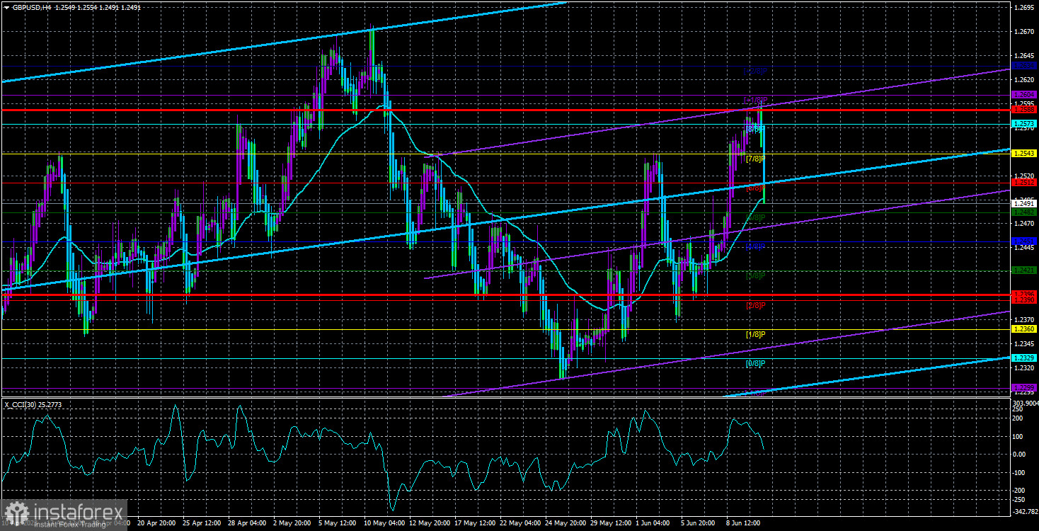This screenshot has height=531, width=1039.
Task: Select the [6/8]P Murray level label
Action: (757, 188)
